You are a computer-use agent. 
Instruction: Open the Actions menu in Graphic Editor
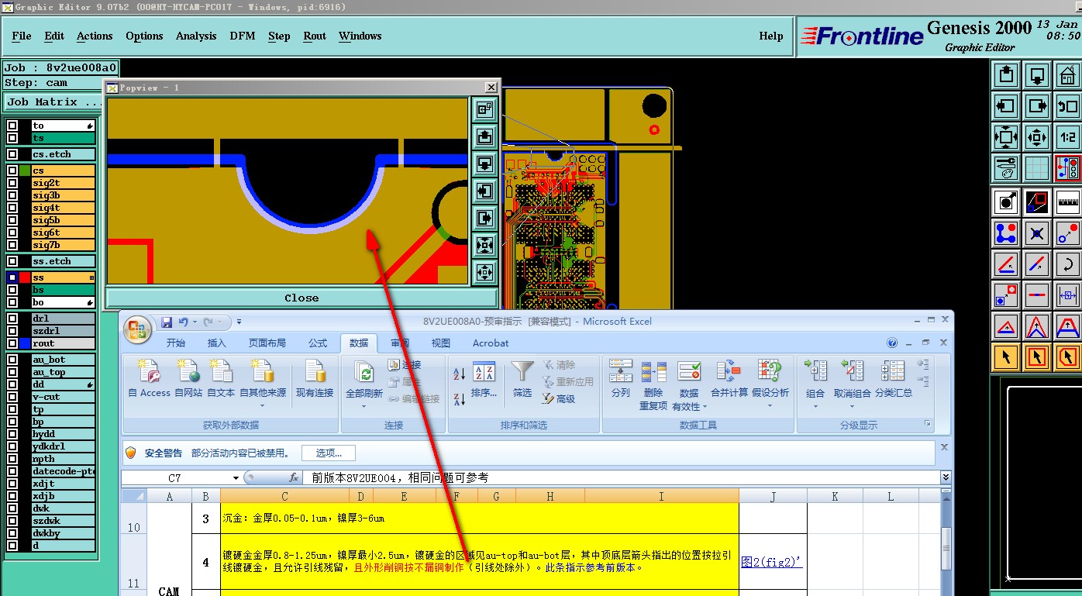tap(95, 36)
